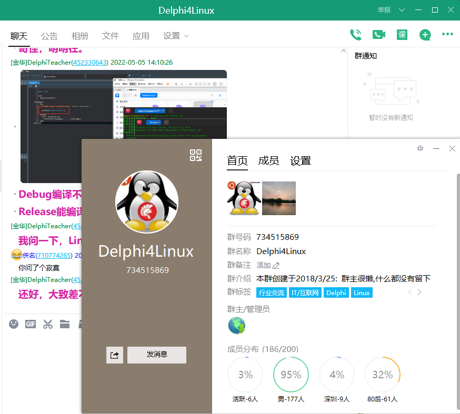Image resolution: width=460 pixels, height=414 pixels.
Task: Show the group QR code
Action: point(196,155)
